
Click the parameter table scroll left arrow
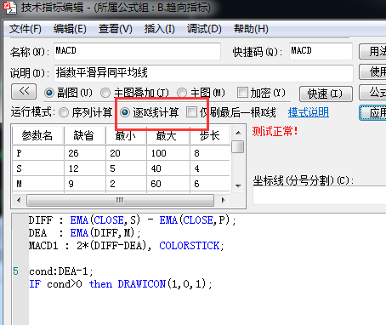[19, 200]
